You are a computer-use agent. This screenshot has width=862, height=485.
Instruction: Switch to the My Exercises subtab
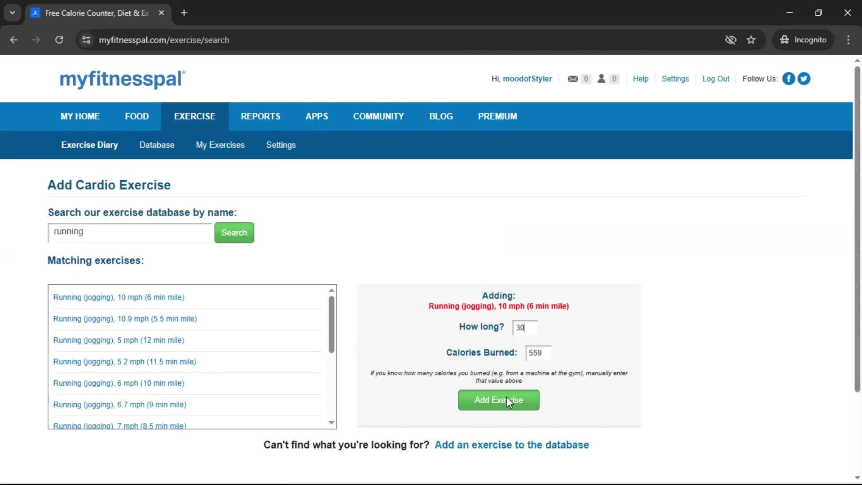pyautogui.click(x=220, y=145)
